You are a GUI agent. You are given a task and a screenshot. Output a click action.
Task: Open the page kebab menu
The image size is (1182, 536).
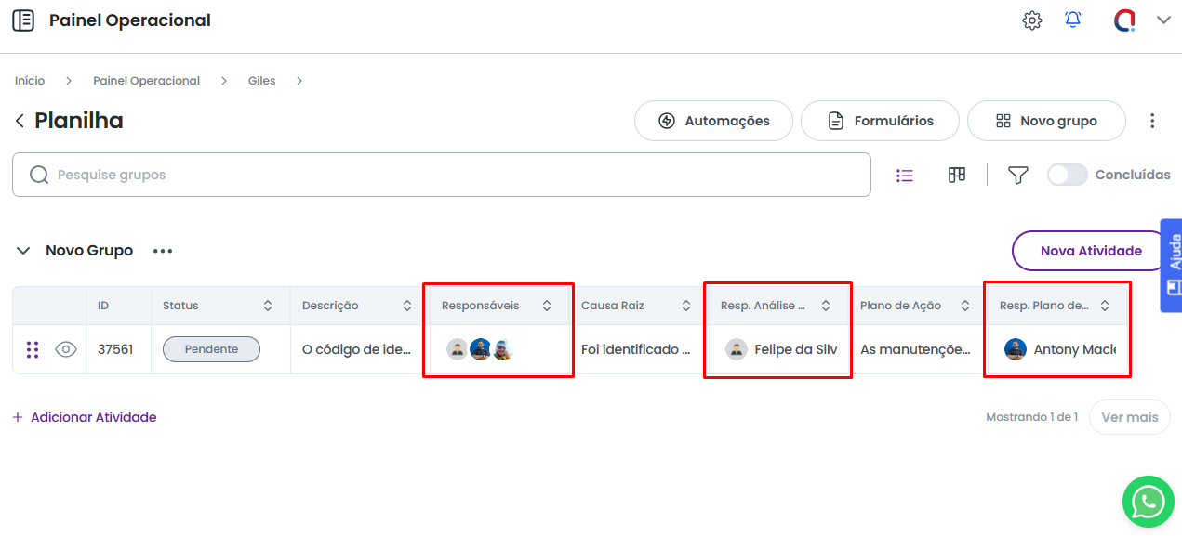(1152, 121)
